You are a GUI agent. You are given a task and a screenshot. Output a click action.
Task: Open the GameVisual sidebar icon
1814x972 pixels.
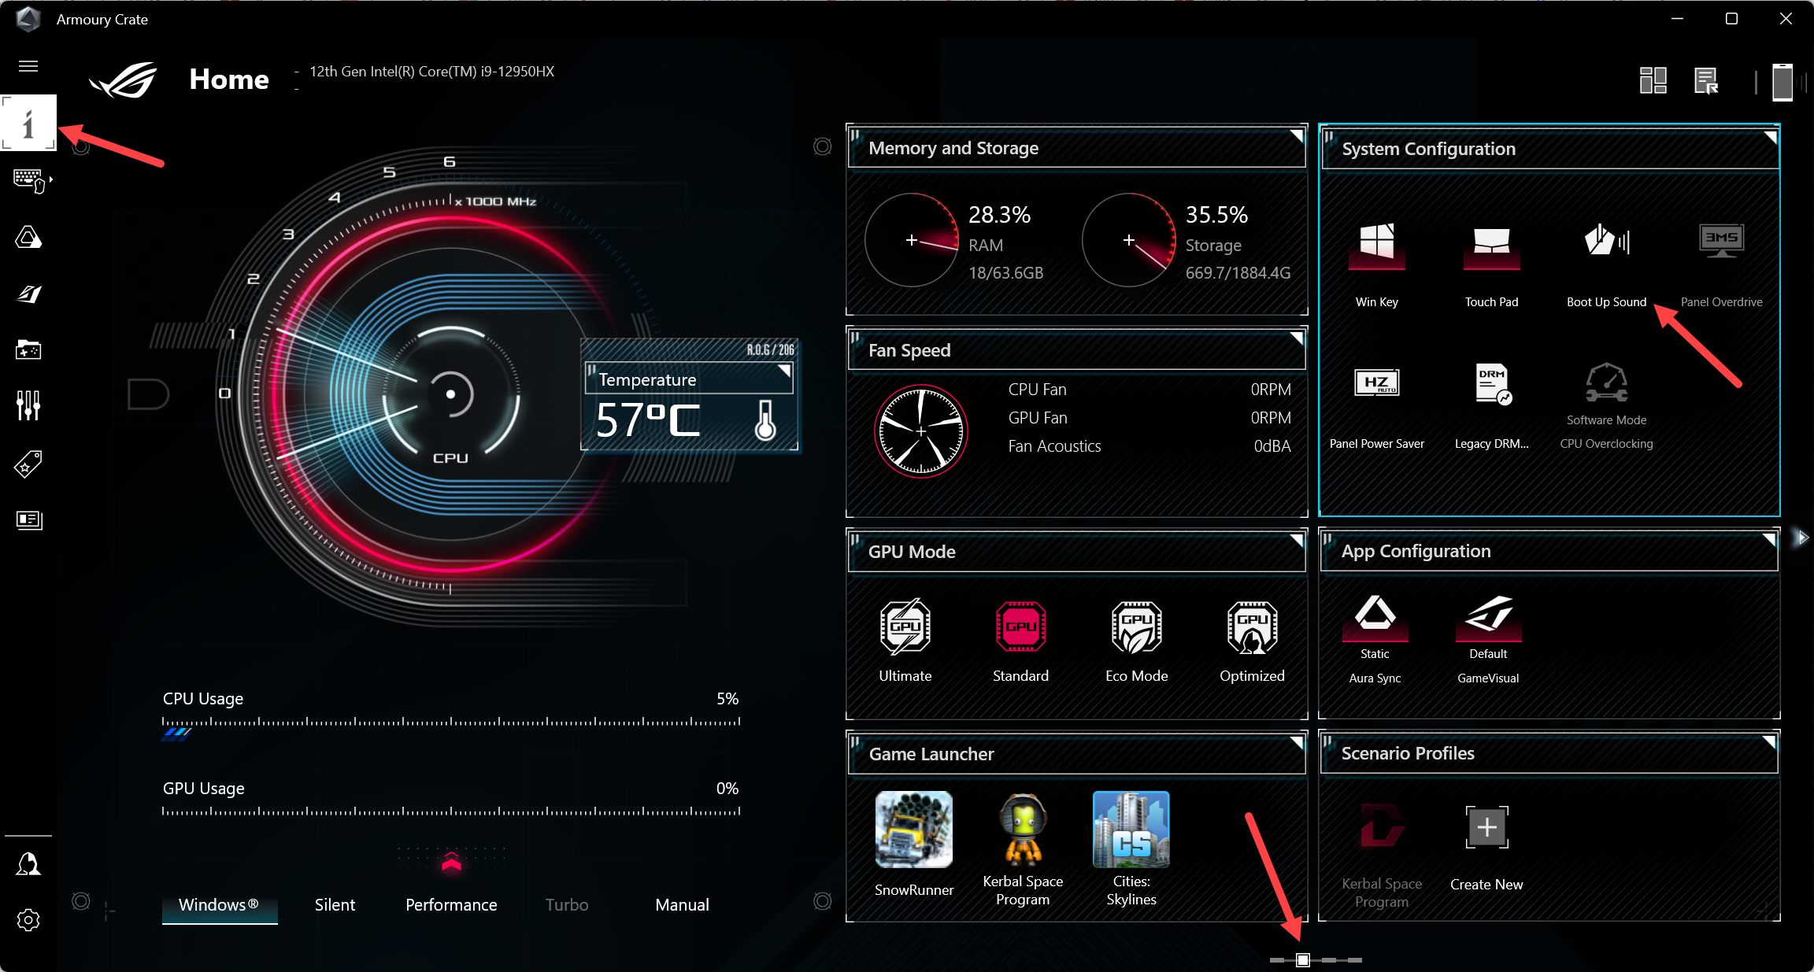click(28, 294)
